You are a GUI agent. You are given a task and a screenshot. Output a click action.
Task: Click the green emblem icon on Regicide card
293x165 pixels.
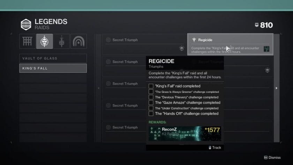(266, 49)
